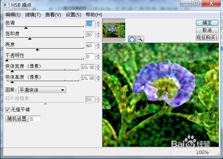This screenshot has height=159, width=223.
Task: Decrease 块体高度 with the down spinner arrow
Action: (x=98, y=79)
